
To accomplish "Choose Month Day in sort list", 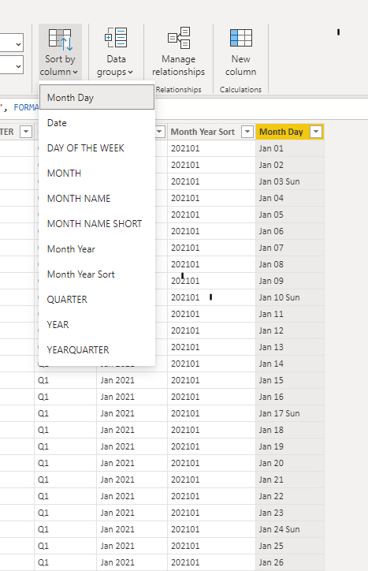I will click(97, 98).
